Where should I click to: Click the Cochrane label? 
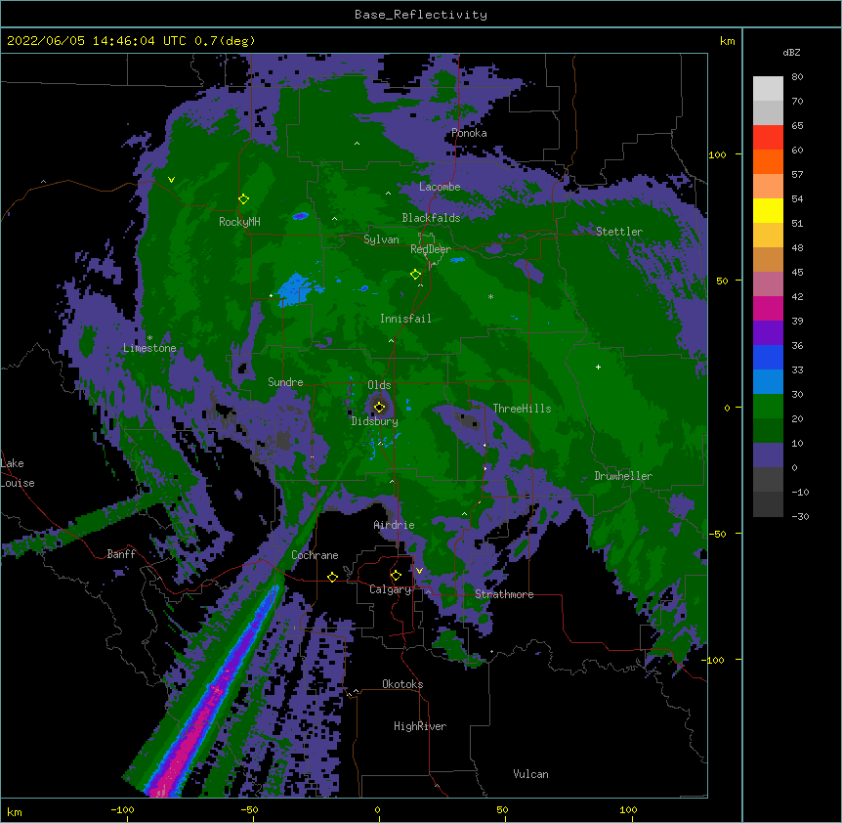pos(315,555)
